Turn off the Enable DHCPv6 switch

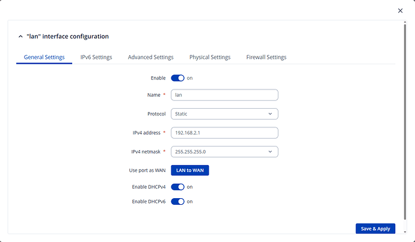(177, 201)
